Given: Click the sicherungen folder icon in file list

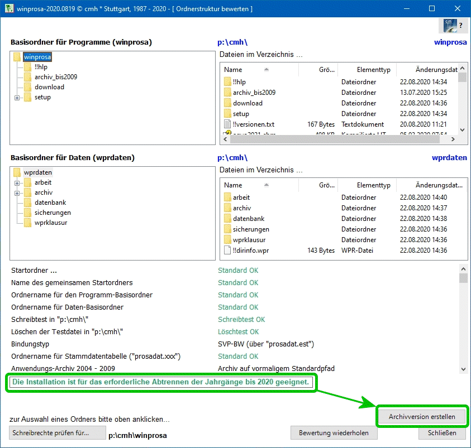Looking at the screenshot, I should click(227, 229).
